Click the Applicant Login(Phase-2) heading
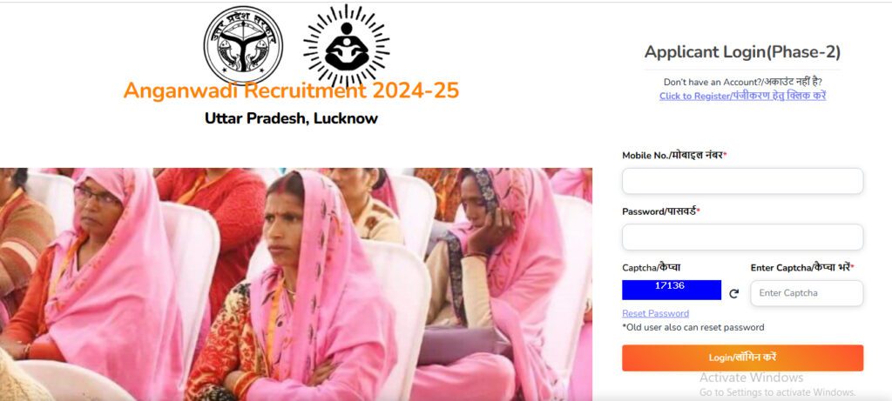Screen dimensions: 892x401 [x=742, y=52]
